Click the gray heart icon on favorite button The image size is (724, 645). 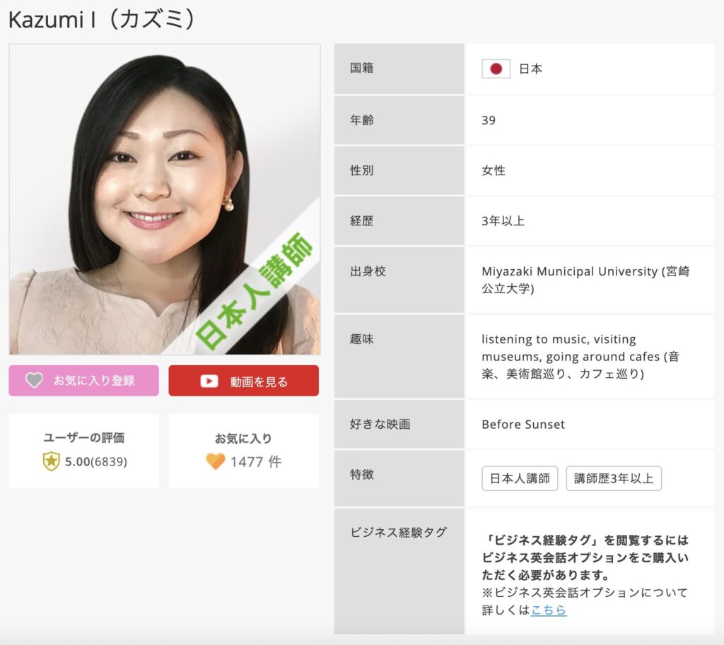click(34, 380)
